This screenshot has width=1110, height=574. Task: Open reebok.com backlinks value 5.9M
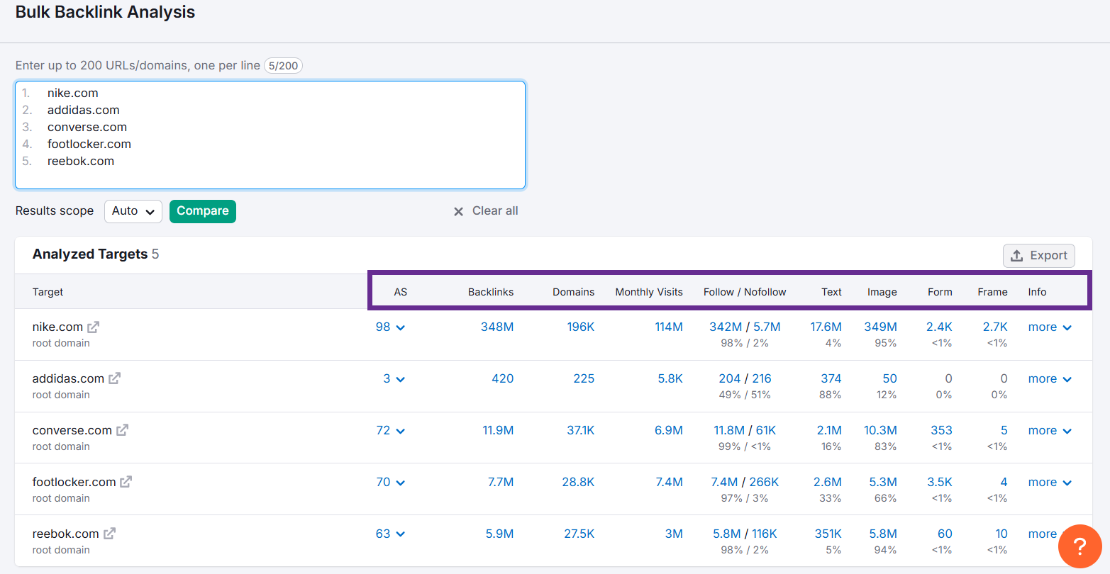[500, 534]
